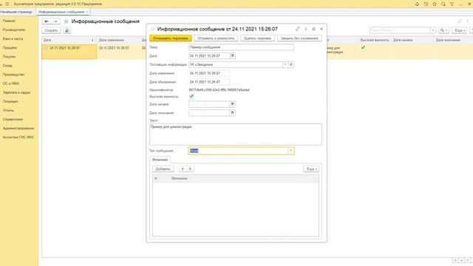Open the history clock icon
Screen dimensions: 473x266
pos(426,4)
